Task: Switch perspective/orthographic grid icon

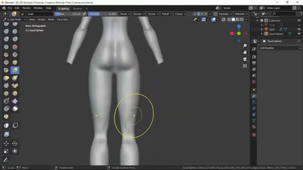Action: pyautogui.click(x=245, y=66)
